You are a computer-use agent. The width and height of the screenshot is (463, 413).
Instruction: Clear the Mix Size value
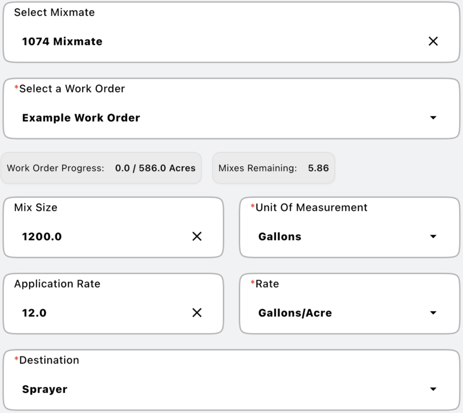point(197,236)
